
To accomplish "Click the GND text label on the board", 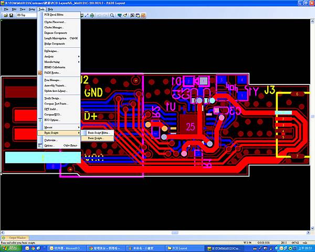I will [93, 92].
